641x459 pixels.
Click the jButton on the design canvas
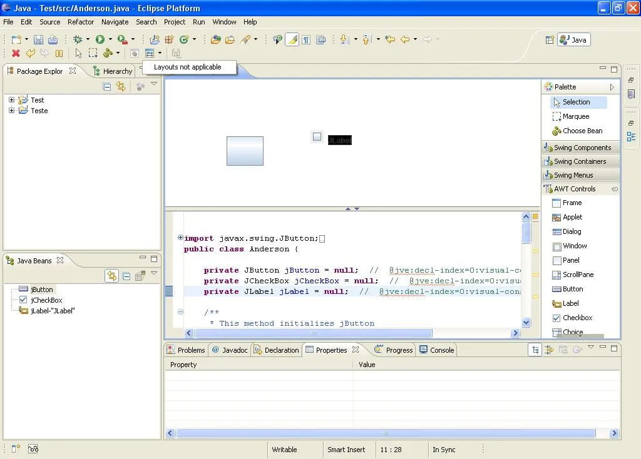pos(245,151)
